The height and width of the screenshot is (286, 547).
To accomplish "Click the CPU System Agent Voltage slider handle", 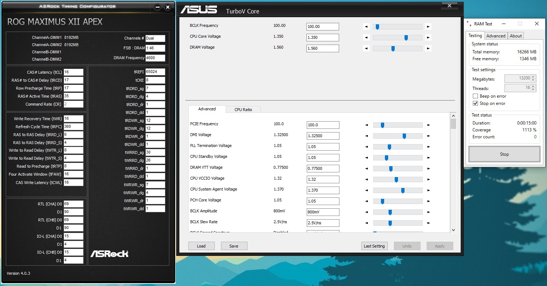I will pos(403,191).
